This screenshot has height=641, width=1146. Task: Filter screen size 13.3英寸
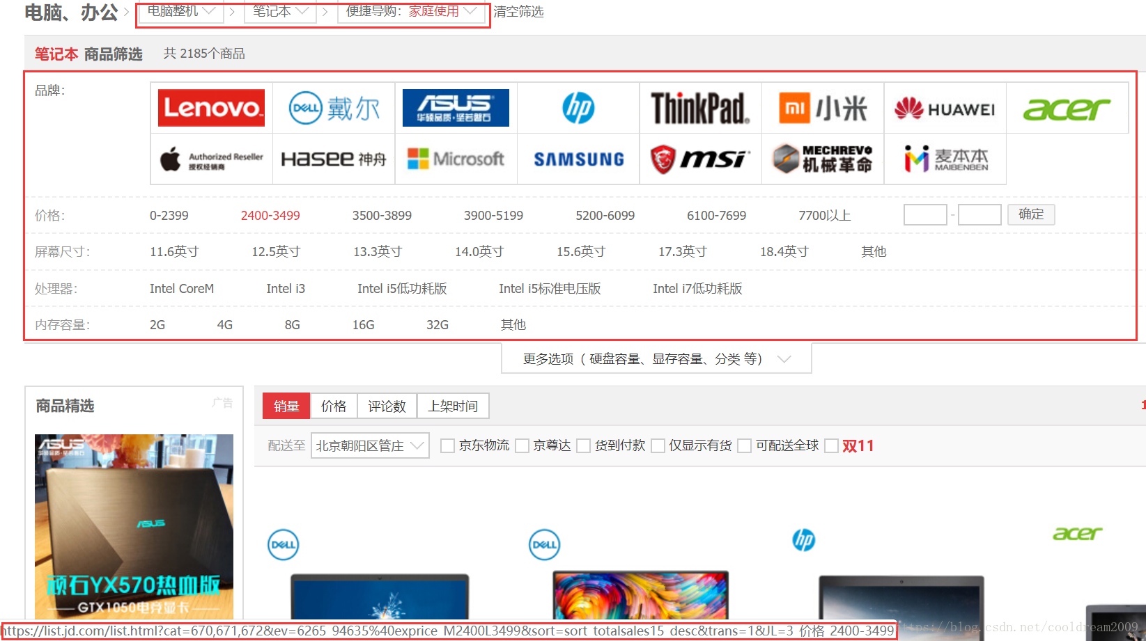pyautogui.click(x=378, y=252)
